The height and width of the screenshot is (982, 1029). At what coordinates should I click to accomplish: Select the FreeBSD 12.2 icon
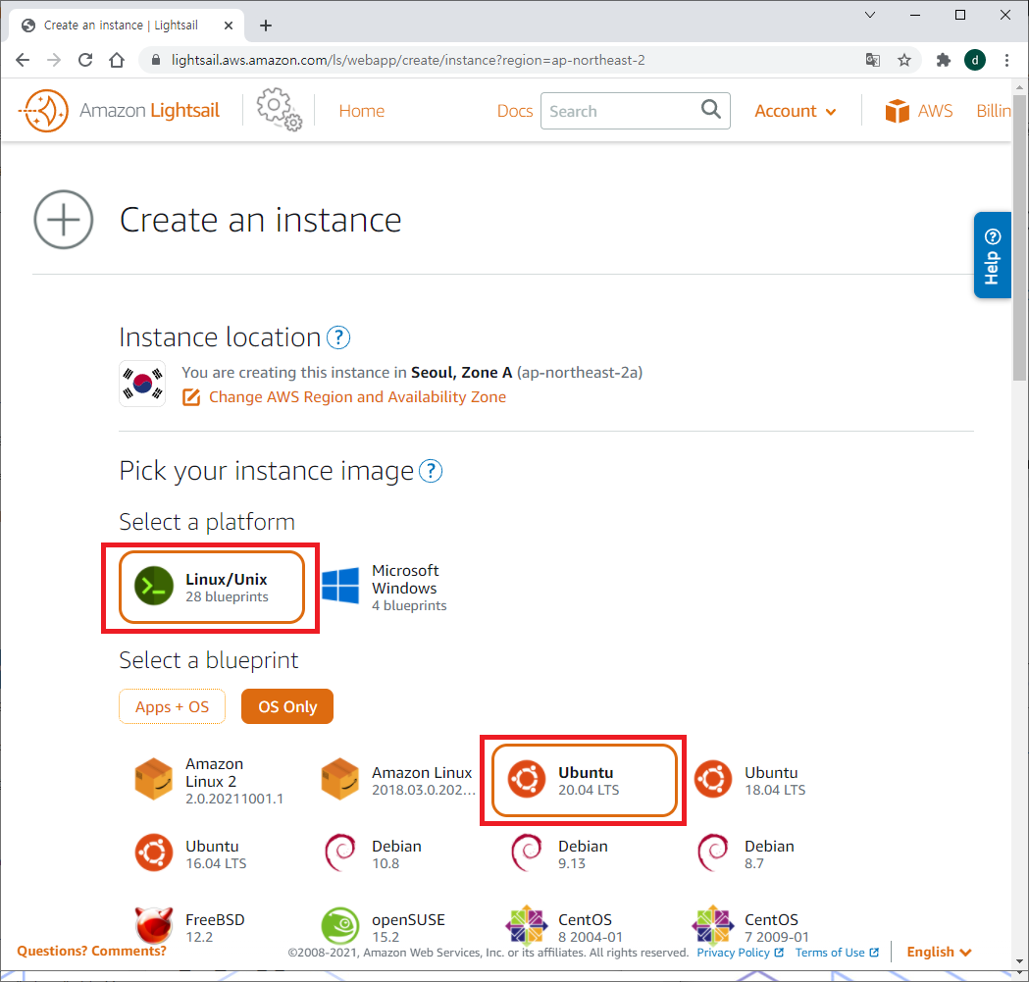click(x=154, y=925)
